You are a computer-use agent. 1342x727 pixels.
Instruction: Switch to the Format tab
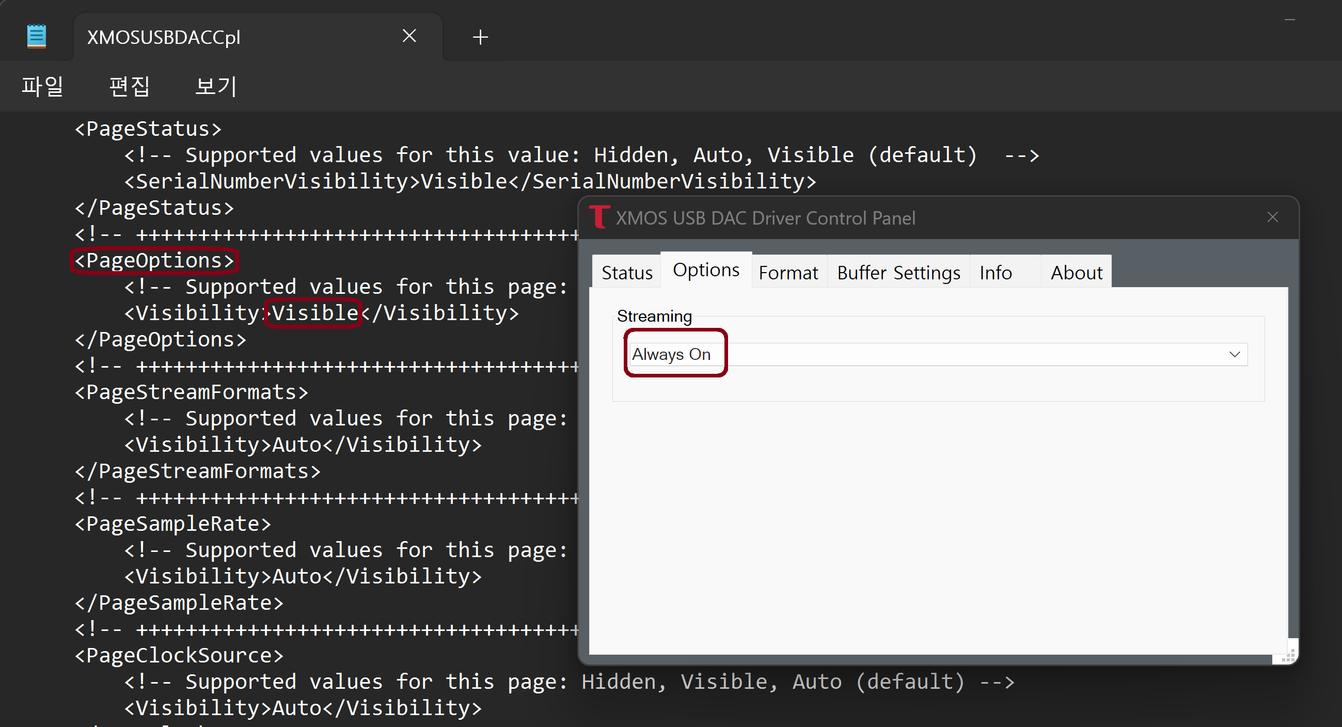pos(788,272)
